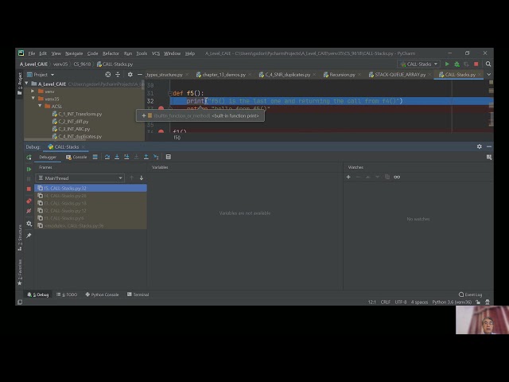Collapse A_Level_CAIE project root

pyautogui.click(x=26, y=84)
